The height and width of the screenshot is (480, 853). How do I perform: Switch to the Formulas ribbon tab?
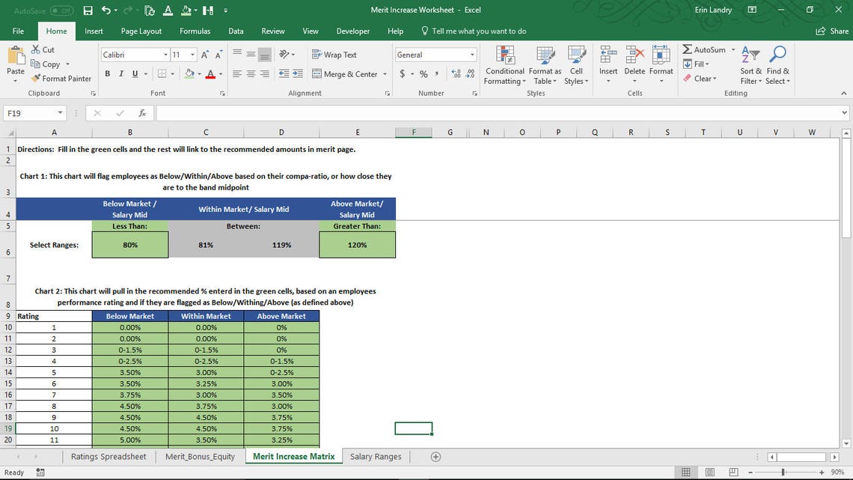195,31
